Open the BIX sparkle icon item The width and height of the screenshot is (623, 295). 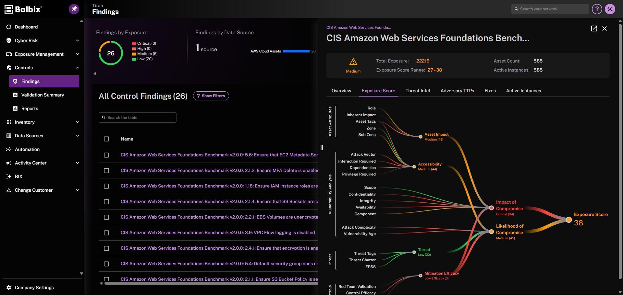[x=9, y=176]
